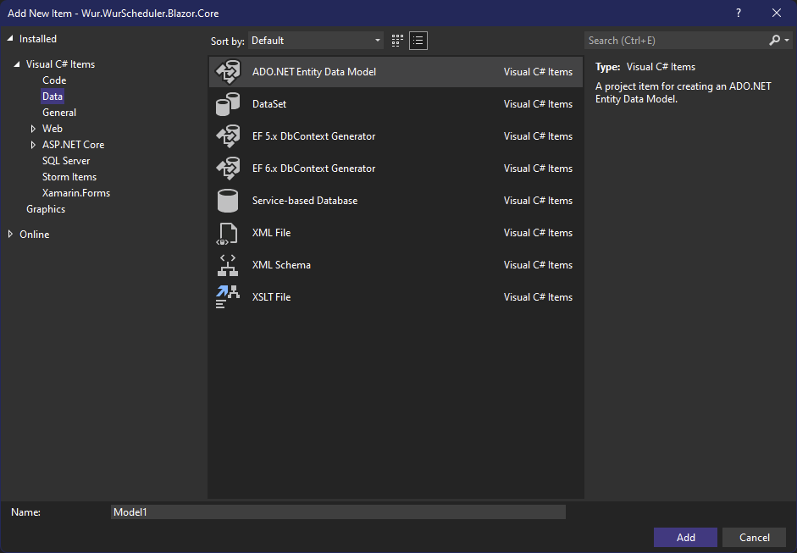This screenshot has width=797, height=553.
Task: Choose the EF 6.x DbContext Generator icon
Action: click(x=228, y=169)
